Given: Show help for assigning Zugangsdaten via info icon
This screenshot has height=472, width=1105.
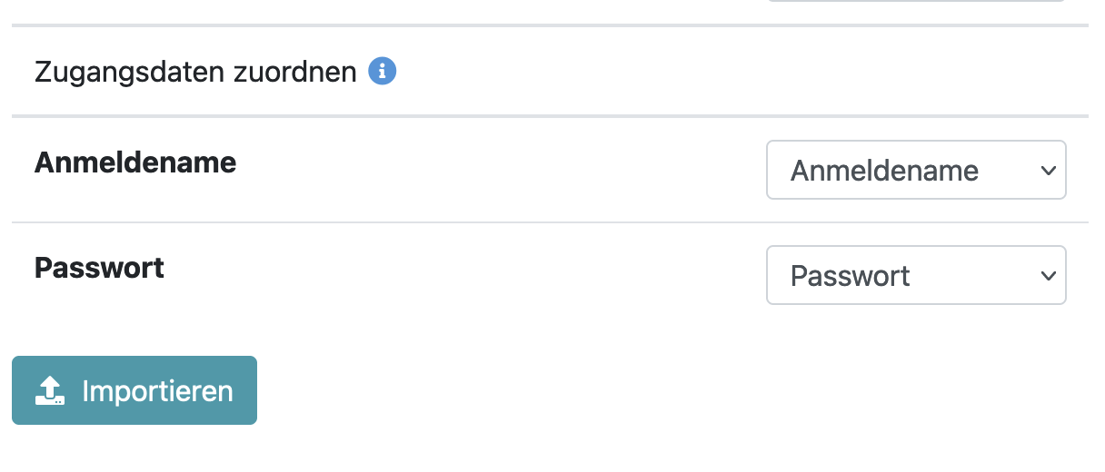Looking at the screenshot, I should [x=383, y=71].
